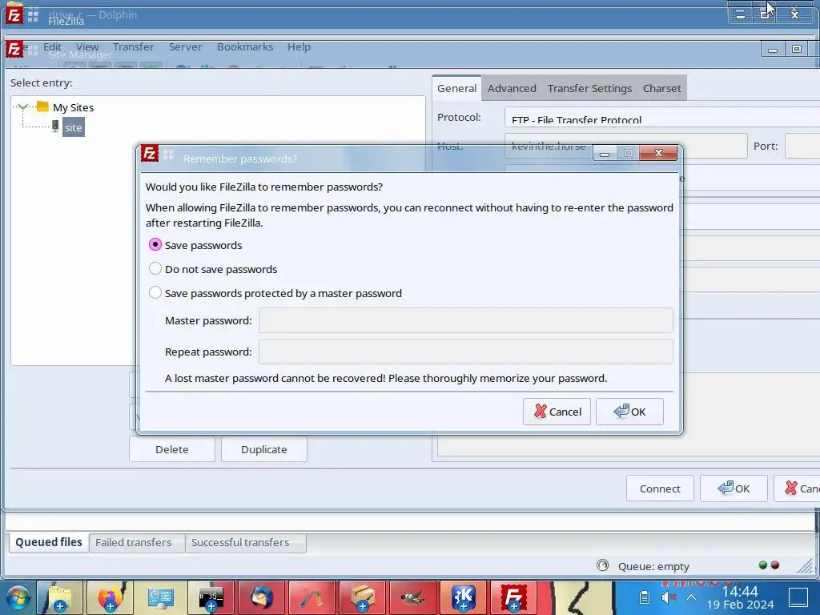Choose Do not save passwords option

click(155, 269)
